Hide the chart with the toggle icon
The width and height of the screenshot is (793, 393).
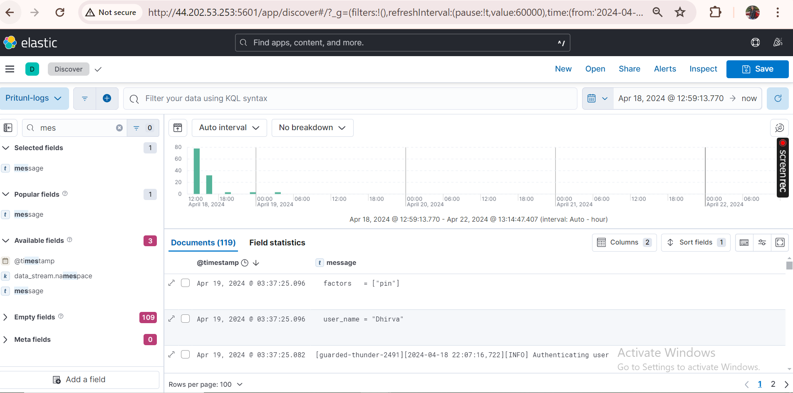pyautogui.click(x=178, y=128)
